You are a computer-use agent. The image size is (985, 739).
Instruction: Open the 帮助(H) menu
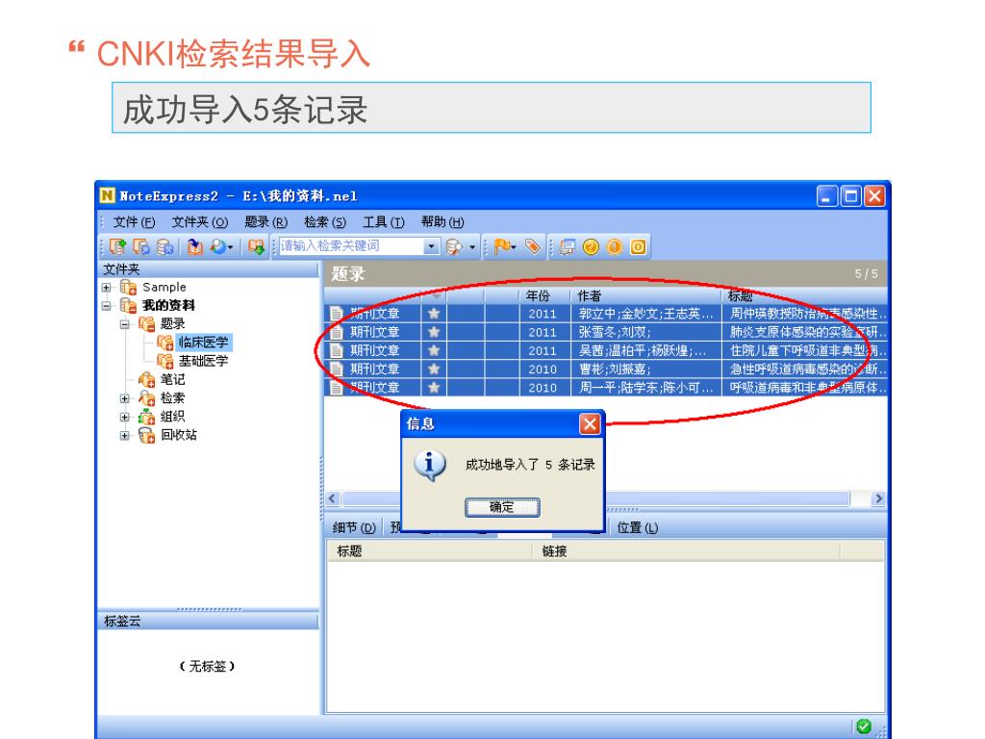442,222
